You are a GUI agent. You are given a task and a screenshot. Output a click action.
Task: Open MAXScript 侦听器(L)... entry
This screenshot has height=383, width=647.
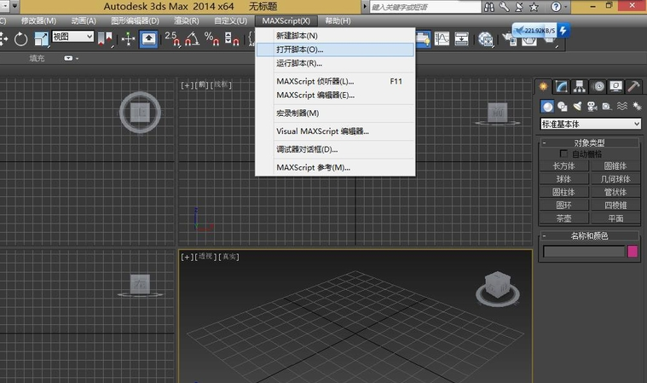(335, 81)
